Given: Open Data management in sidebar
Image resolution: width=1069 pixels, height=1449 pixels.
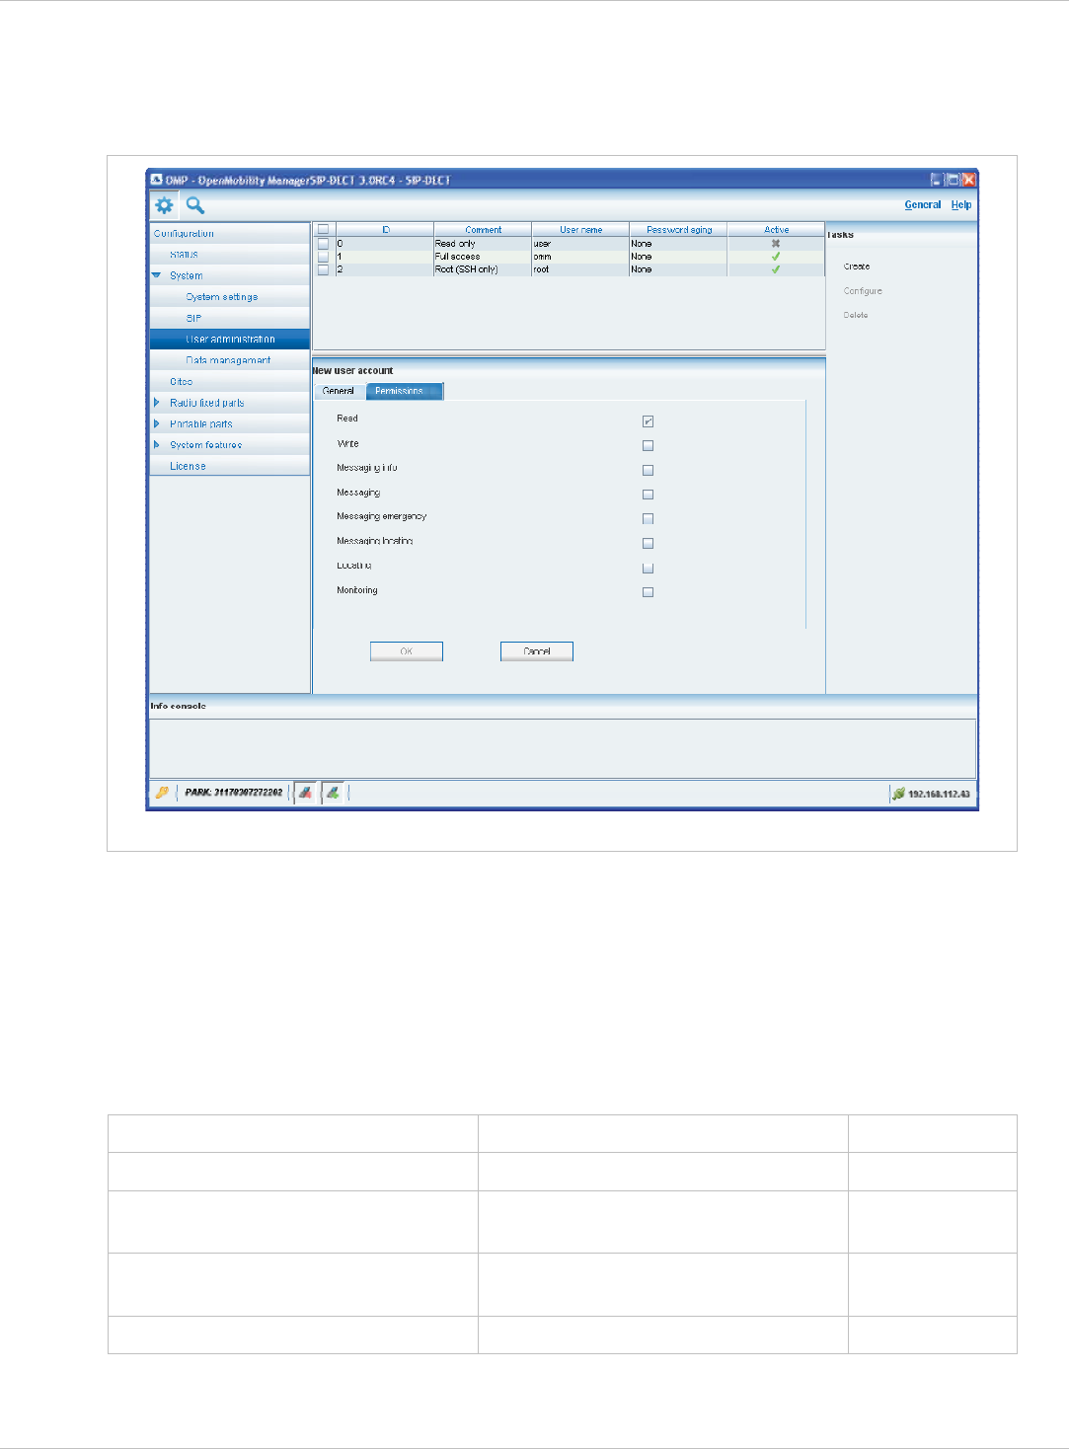Looking at the screenshot, I should pos(228,360).
